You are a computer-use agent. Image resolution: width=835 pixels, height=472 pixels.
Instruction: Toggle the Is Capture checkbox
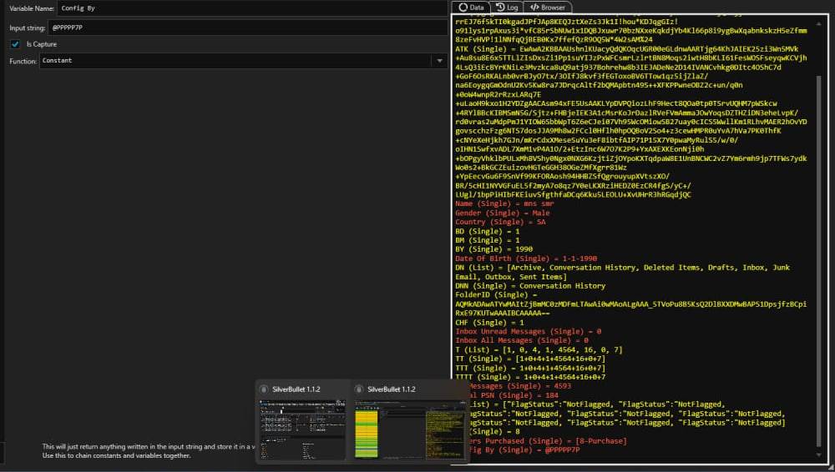click(x=15, y=44)
